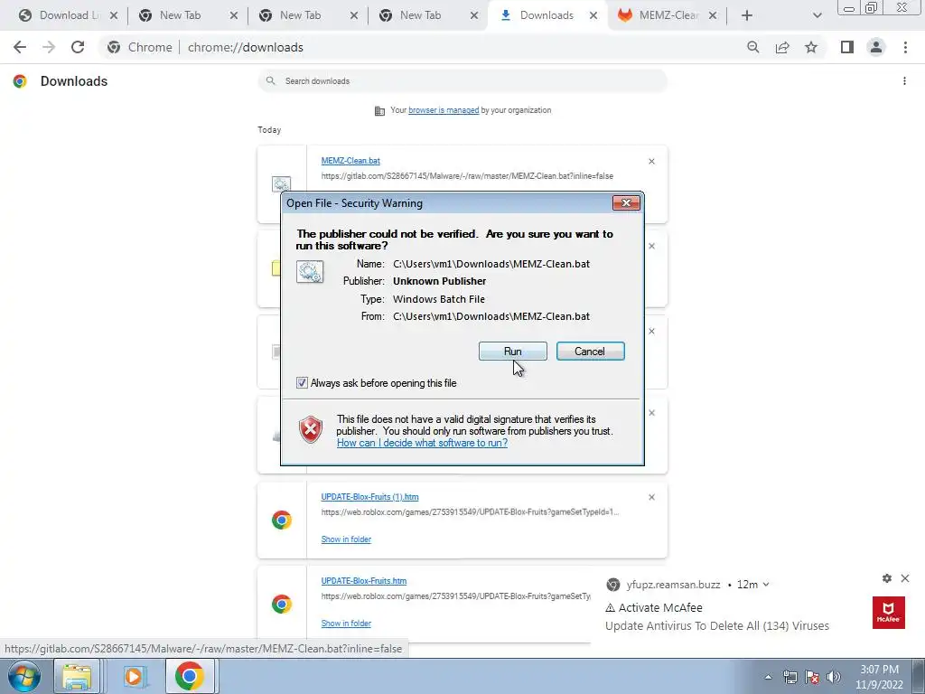The height and width of the screenshot is (694, 925).
Task: Toggle the Chrome side panel icon
Action: 847,47
